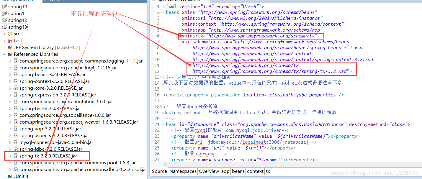
Task: Expand the test folder
Action: [x=4, y=41]
